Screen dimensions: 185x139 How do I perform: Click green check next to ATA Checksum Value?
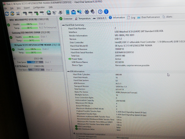click(76, 129)
